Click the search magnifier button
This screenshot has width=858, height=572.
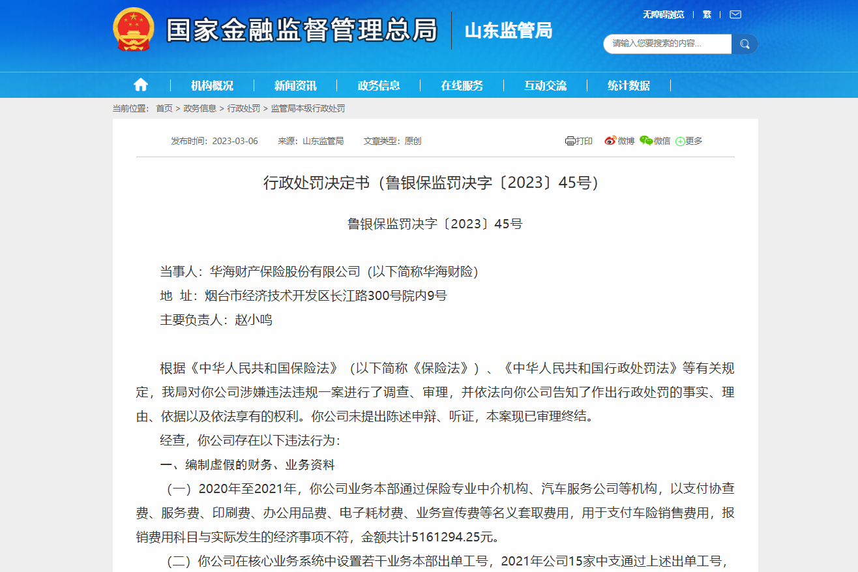(745, 44)
